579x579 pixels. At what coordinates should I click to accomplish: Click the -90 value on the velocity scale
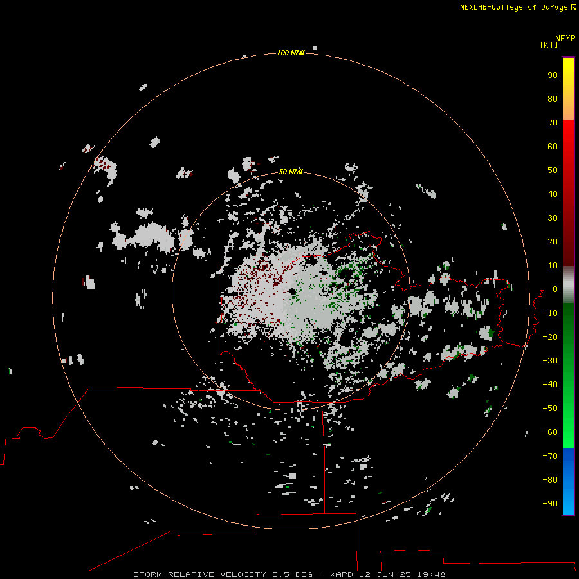(550, 504)
